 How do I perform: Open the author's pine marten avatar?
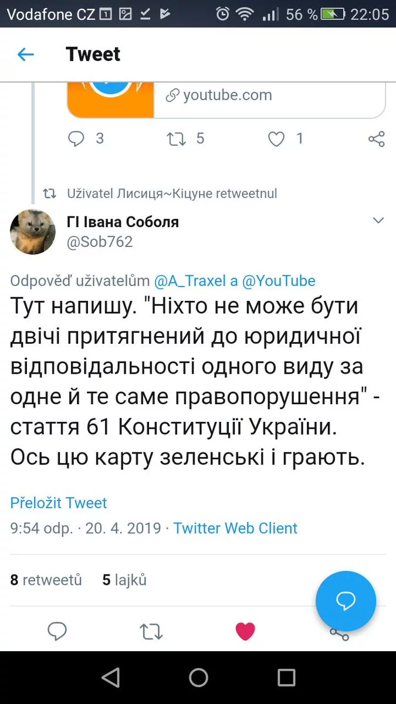click(33, 231)
